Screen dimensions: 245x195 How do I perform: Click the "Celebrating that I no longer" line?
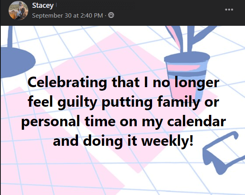point(123,82)
